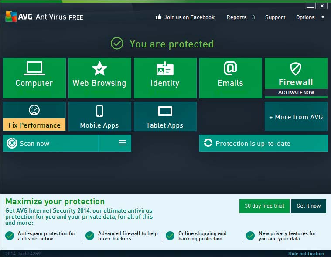Click the Computer tile label
The width and height of the screenshot is (331, 257).
[34, 83]
